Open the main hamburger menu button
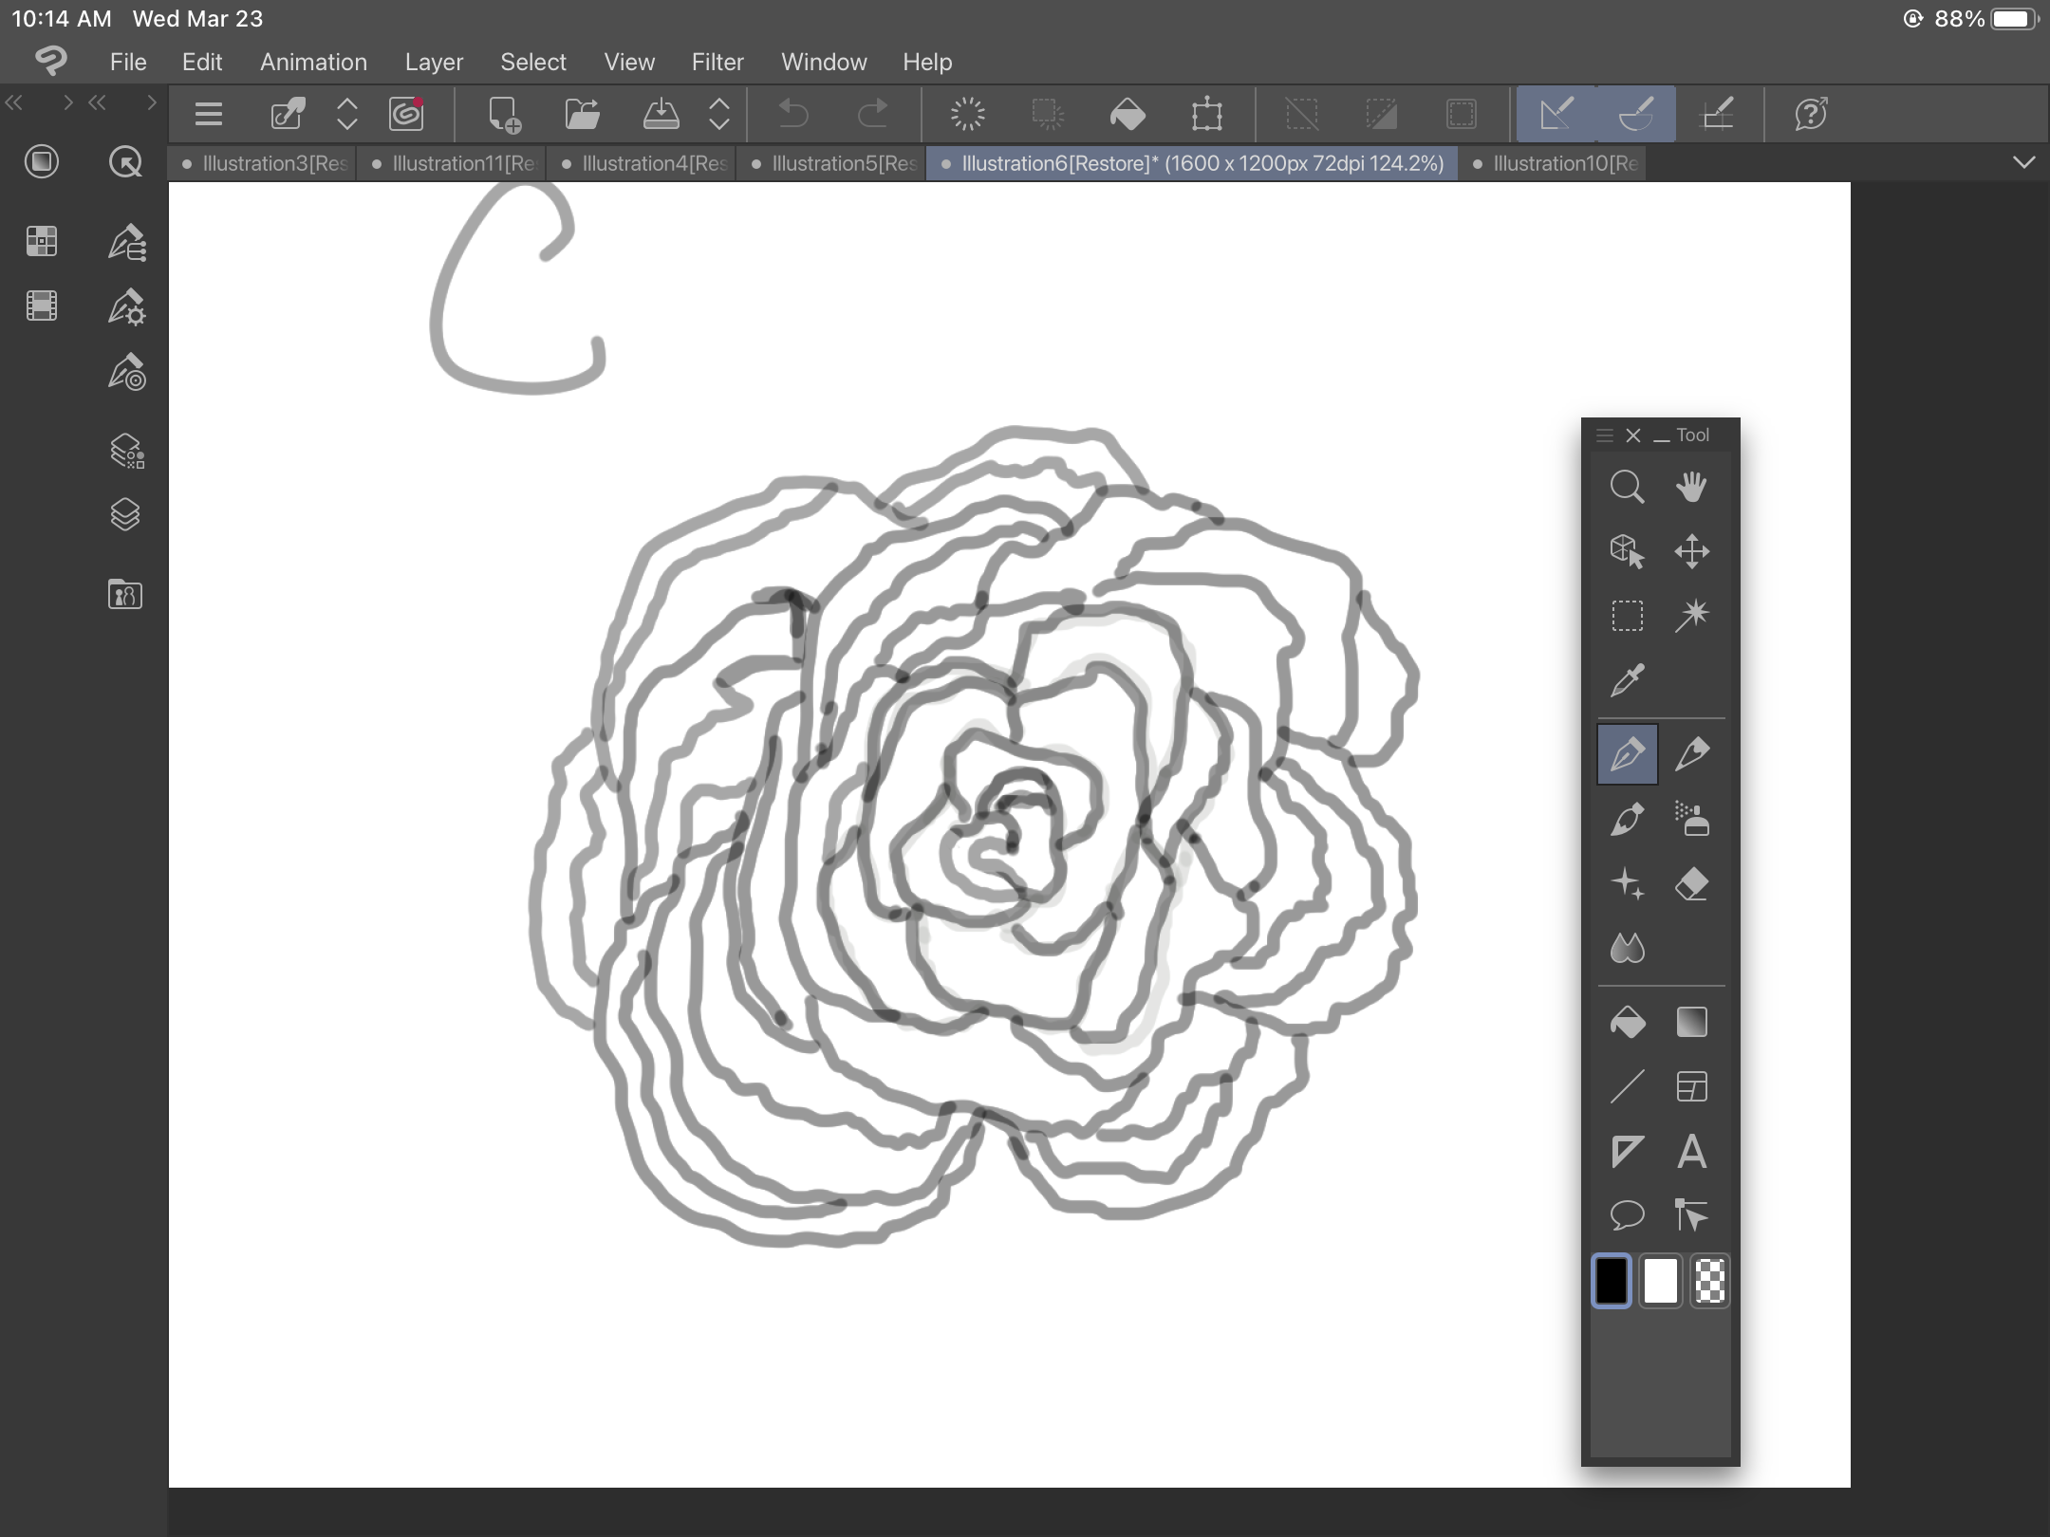2050x1537 pixels. tap(209, 115)
